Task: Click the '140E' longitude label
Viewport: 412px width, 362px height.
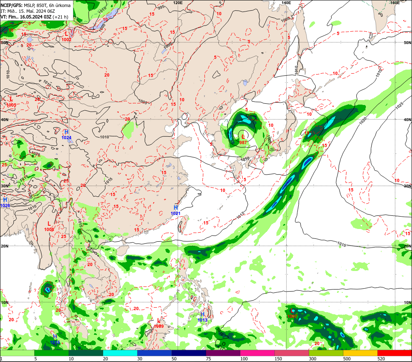Action: 286,2
